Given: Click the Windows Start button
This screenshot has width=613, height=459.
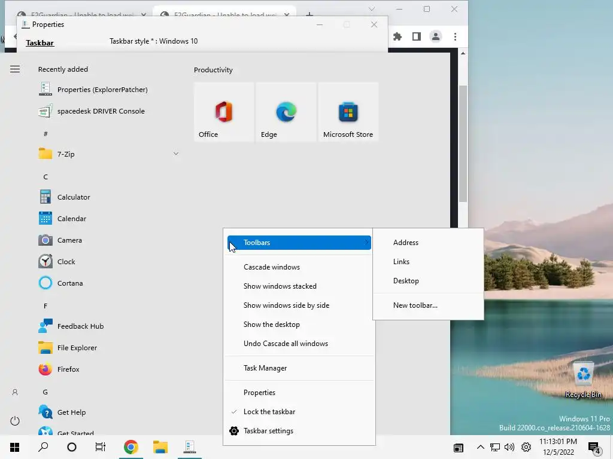Looking at the screenshot, I should click(14, 447).
